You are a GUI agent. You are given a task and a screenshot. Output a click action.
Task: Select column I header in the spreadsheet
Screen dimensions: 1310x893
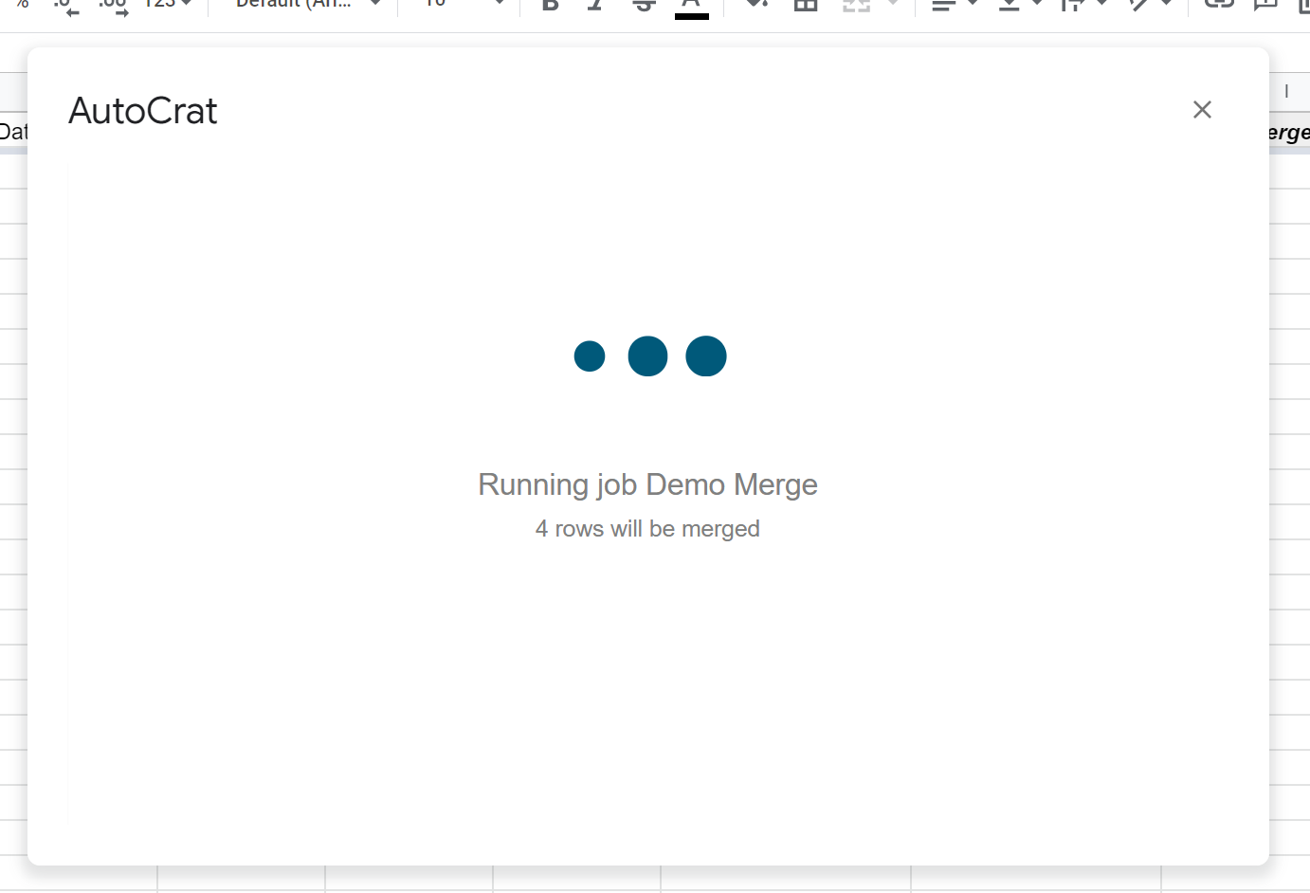tap(1286, 92)
